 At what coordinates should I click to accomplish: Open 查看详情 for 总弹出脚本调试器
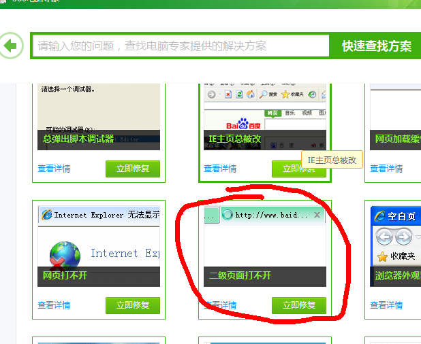(54, 169)
